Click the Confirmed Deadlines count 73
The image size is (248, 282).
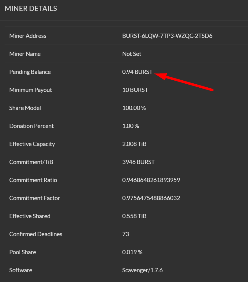point(126,234)
